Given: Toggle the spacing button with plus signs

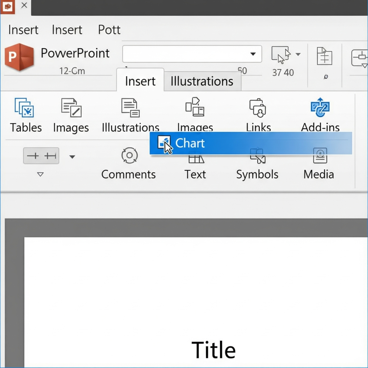Looking at the screenshot, I should pos(41,156).
